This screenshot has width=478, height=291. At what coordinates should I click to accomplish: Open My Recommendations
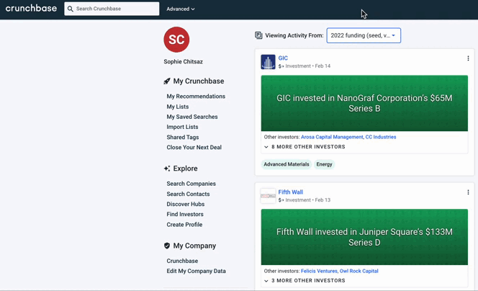point(196,97)
